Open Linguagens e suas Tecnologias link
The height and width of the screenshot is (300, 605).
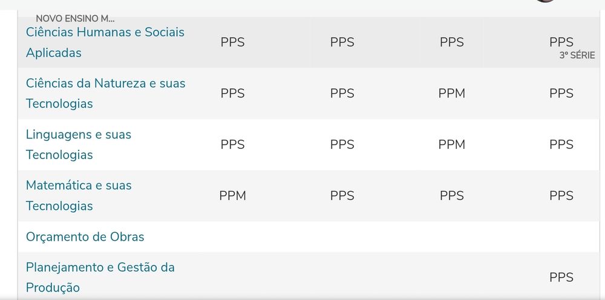click(78, 145)
